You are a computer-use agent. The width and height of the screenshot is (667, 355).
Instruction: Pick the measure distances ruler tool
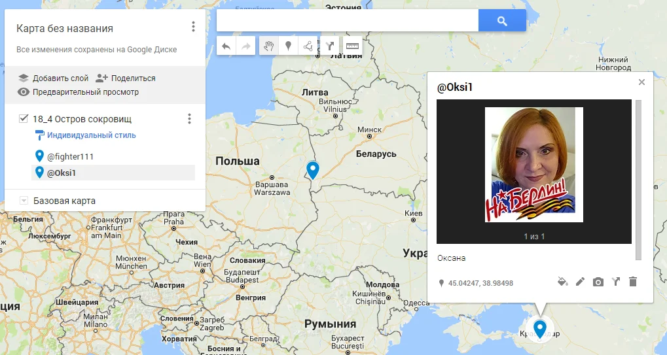click(352, 46)
